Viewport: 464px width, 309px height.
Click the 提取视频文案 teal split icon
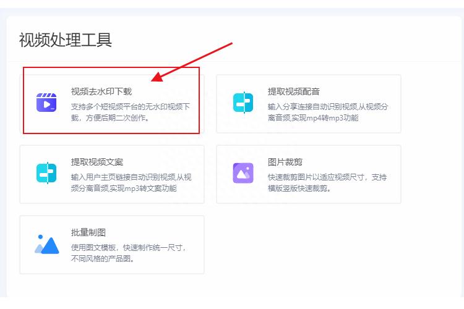click(46, 173)
